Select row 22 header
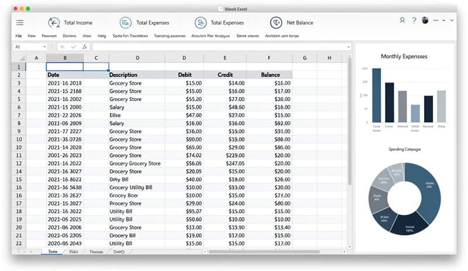Viewport: 468px width, 271px height. point(19,244)
